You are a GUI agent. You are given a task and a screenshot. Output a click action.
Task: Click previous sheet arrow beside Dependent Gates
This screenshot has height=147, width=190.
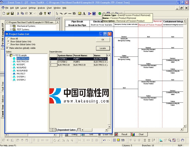point(51,130)
